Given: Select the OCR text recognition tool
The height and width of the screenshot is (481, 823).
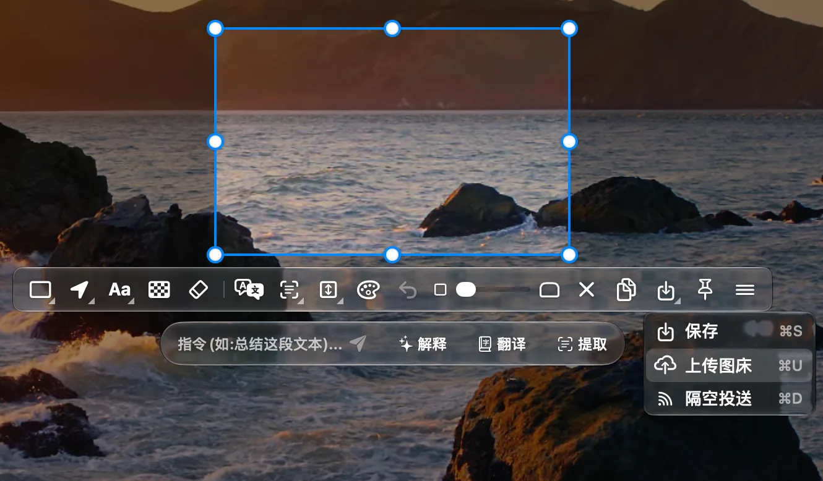Looking at the screenshot, I should (x=289, y=289).
